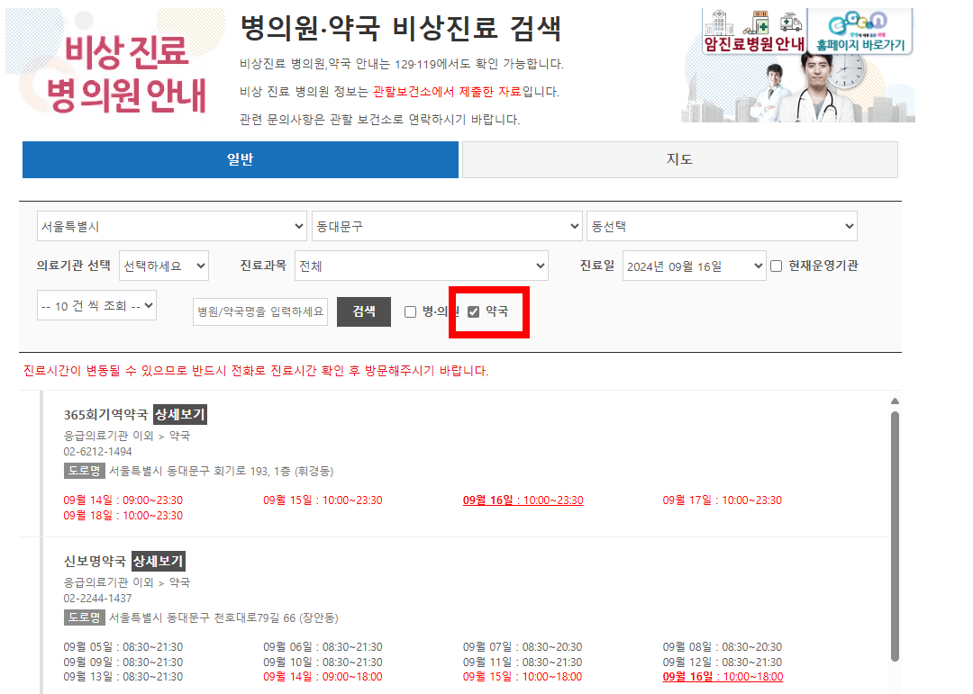Open the 서울특별시 city dropdown
Image resolution: width=973 pixels, height=694 pixels.
tap(171, 226)
